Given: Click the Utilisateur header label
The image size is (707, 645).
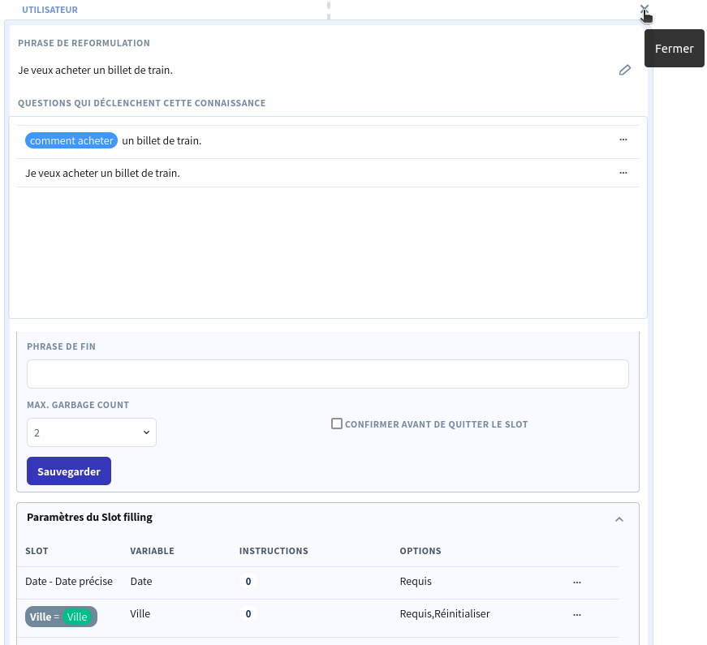Looking at the screenshot, I should (50, 10).
